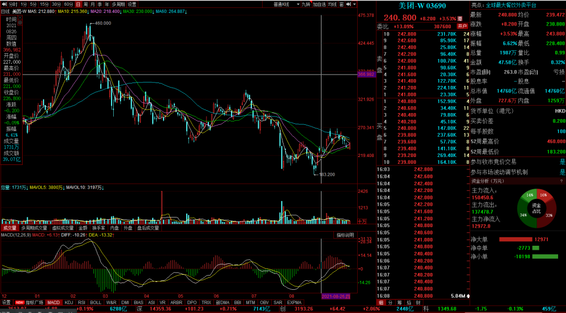This screenshot has height=313, width=566.
Task: Select the 周 weekly period
Action: click(85, 5)
